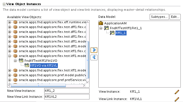Edit View Link Instance pencil icon
183x102 pixels.
[177, 99]
